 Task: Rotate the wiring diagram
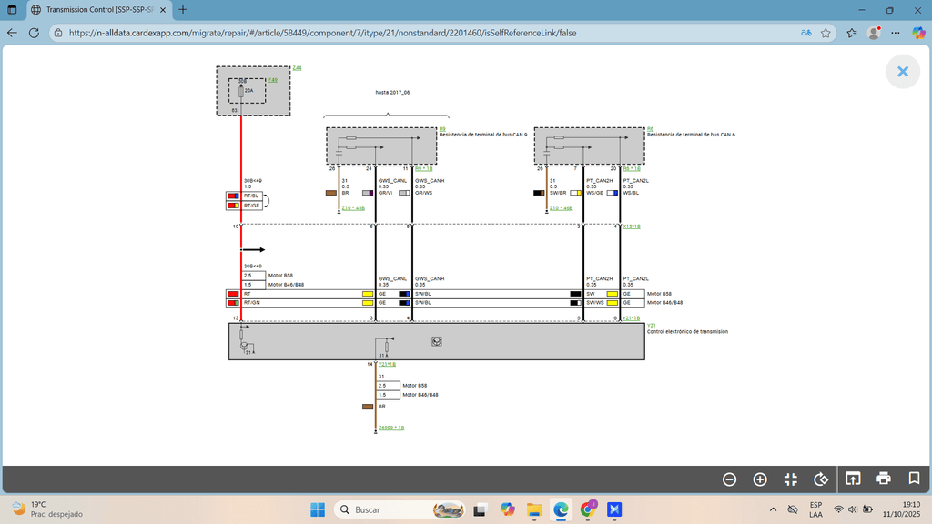click(821, 479)
